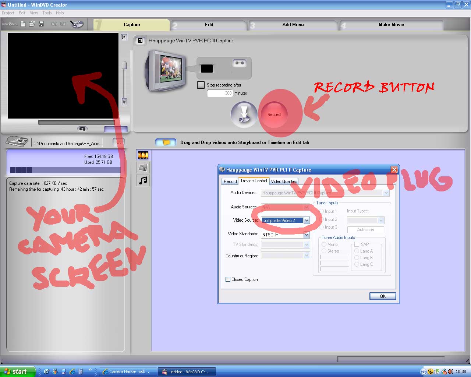This screenshot has height=377, width=471.
Task: Choose the Stereo tuner audio option
Action: (x=324, y=251)
